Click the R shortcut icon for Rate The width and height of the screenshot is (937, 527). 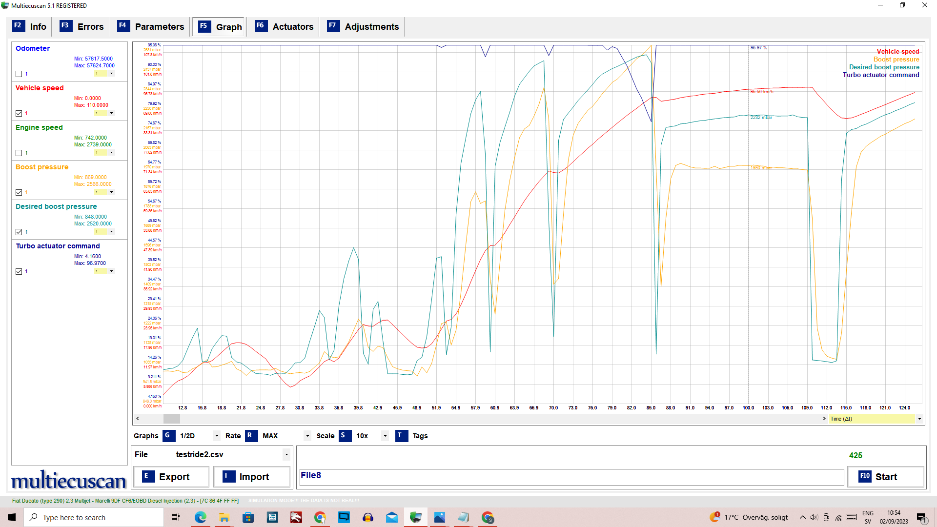point(251,435)
